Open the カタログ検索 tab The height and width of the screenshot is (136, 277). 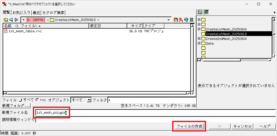pyautogui.click(x=53, y=13)
